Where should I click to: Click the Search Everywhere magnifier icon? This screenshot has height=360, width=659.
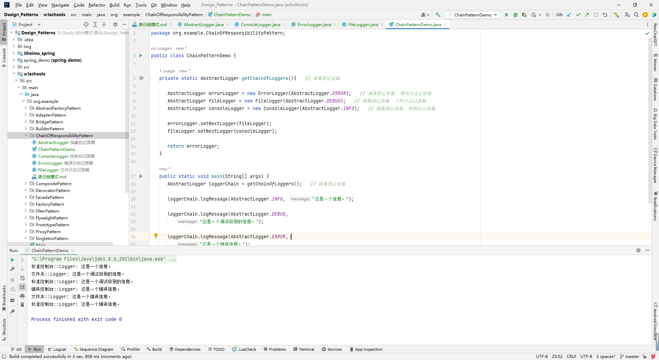(636, 15)
